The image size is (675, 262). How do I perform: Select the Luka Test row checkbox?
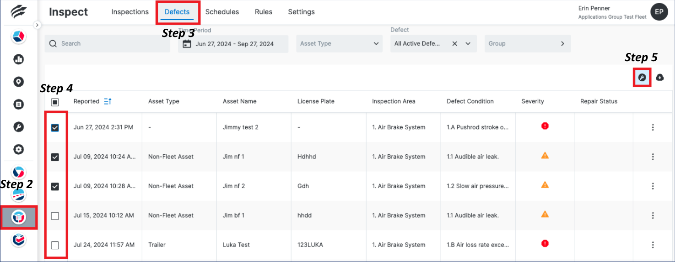[55, 245]
